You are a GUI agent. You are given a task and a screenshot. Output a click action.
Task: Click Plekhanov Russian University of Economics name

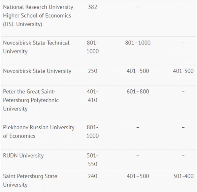click(x=39, y=132)
